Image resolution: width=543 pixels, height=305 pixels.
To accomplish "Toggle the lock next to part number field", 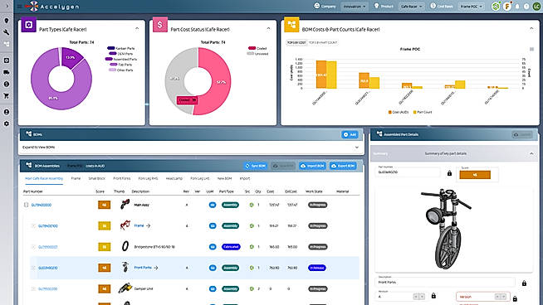I will coord(449,173).
